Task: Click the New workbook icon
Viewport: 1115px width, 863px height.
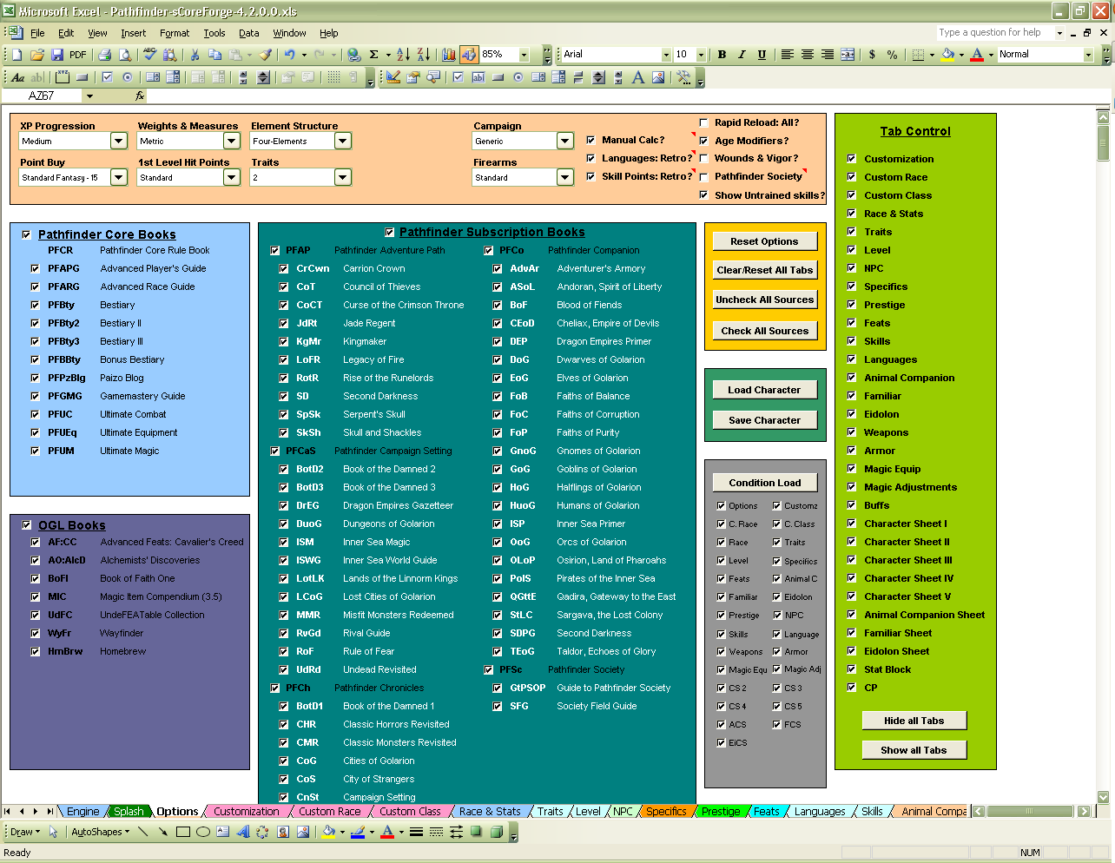Action: point(16,55)
